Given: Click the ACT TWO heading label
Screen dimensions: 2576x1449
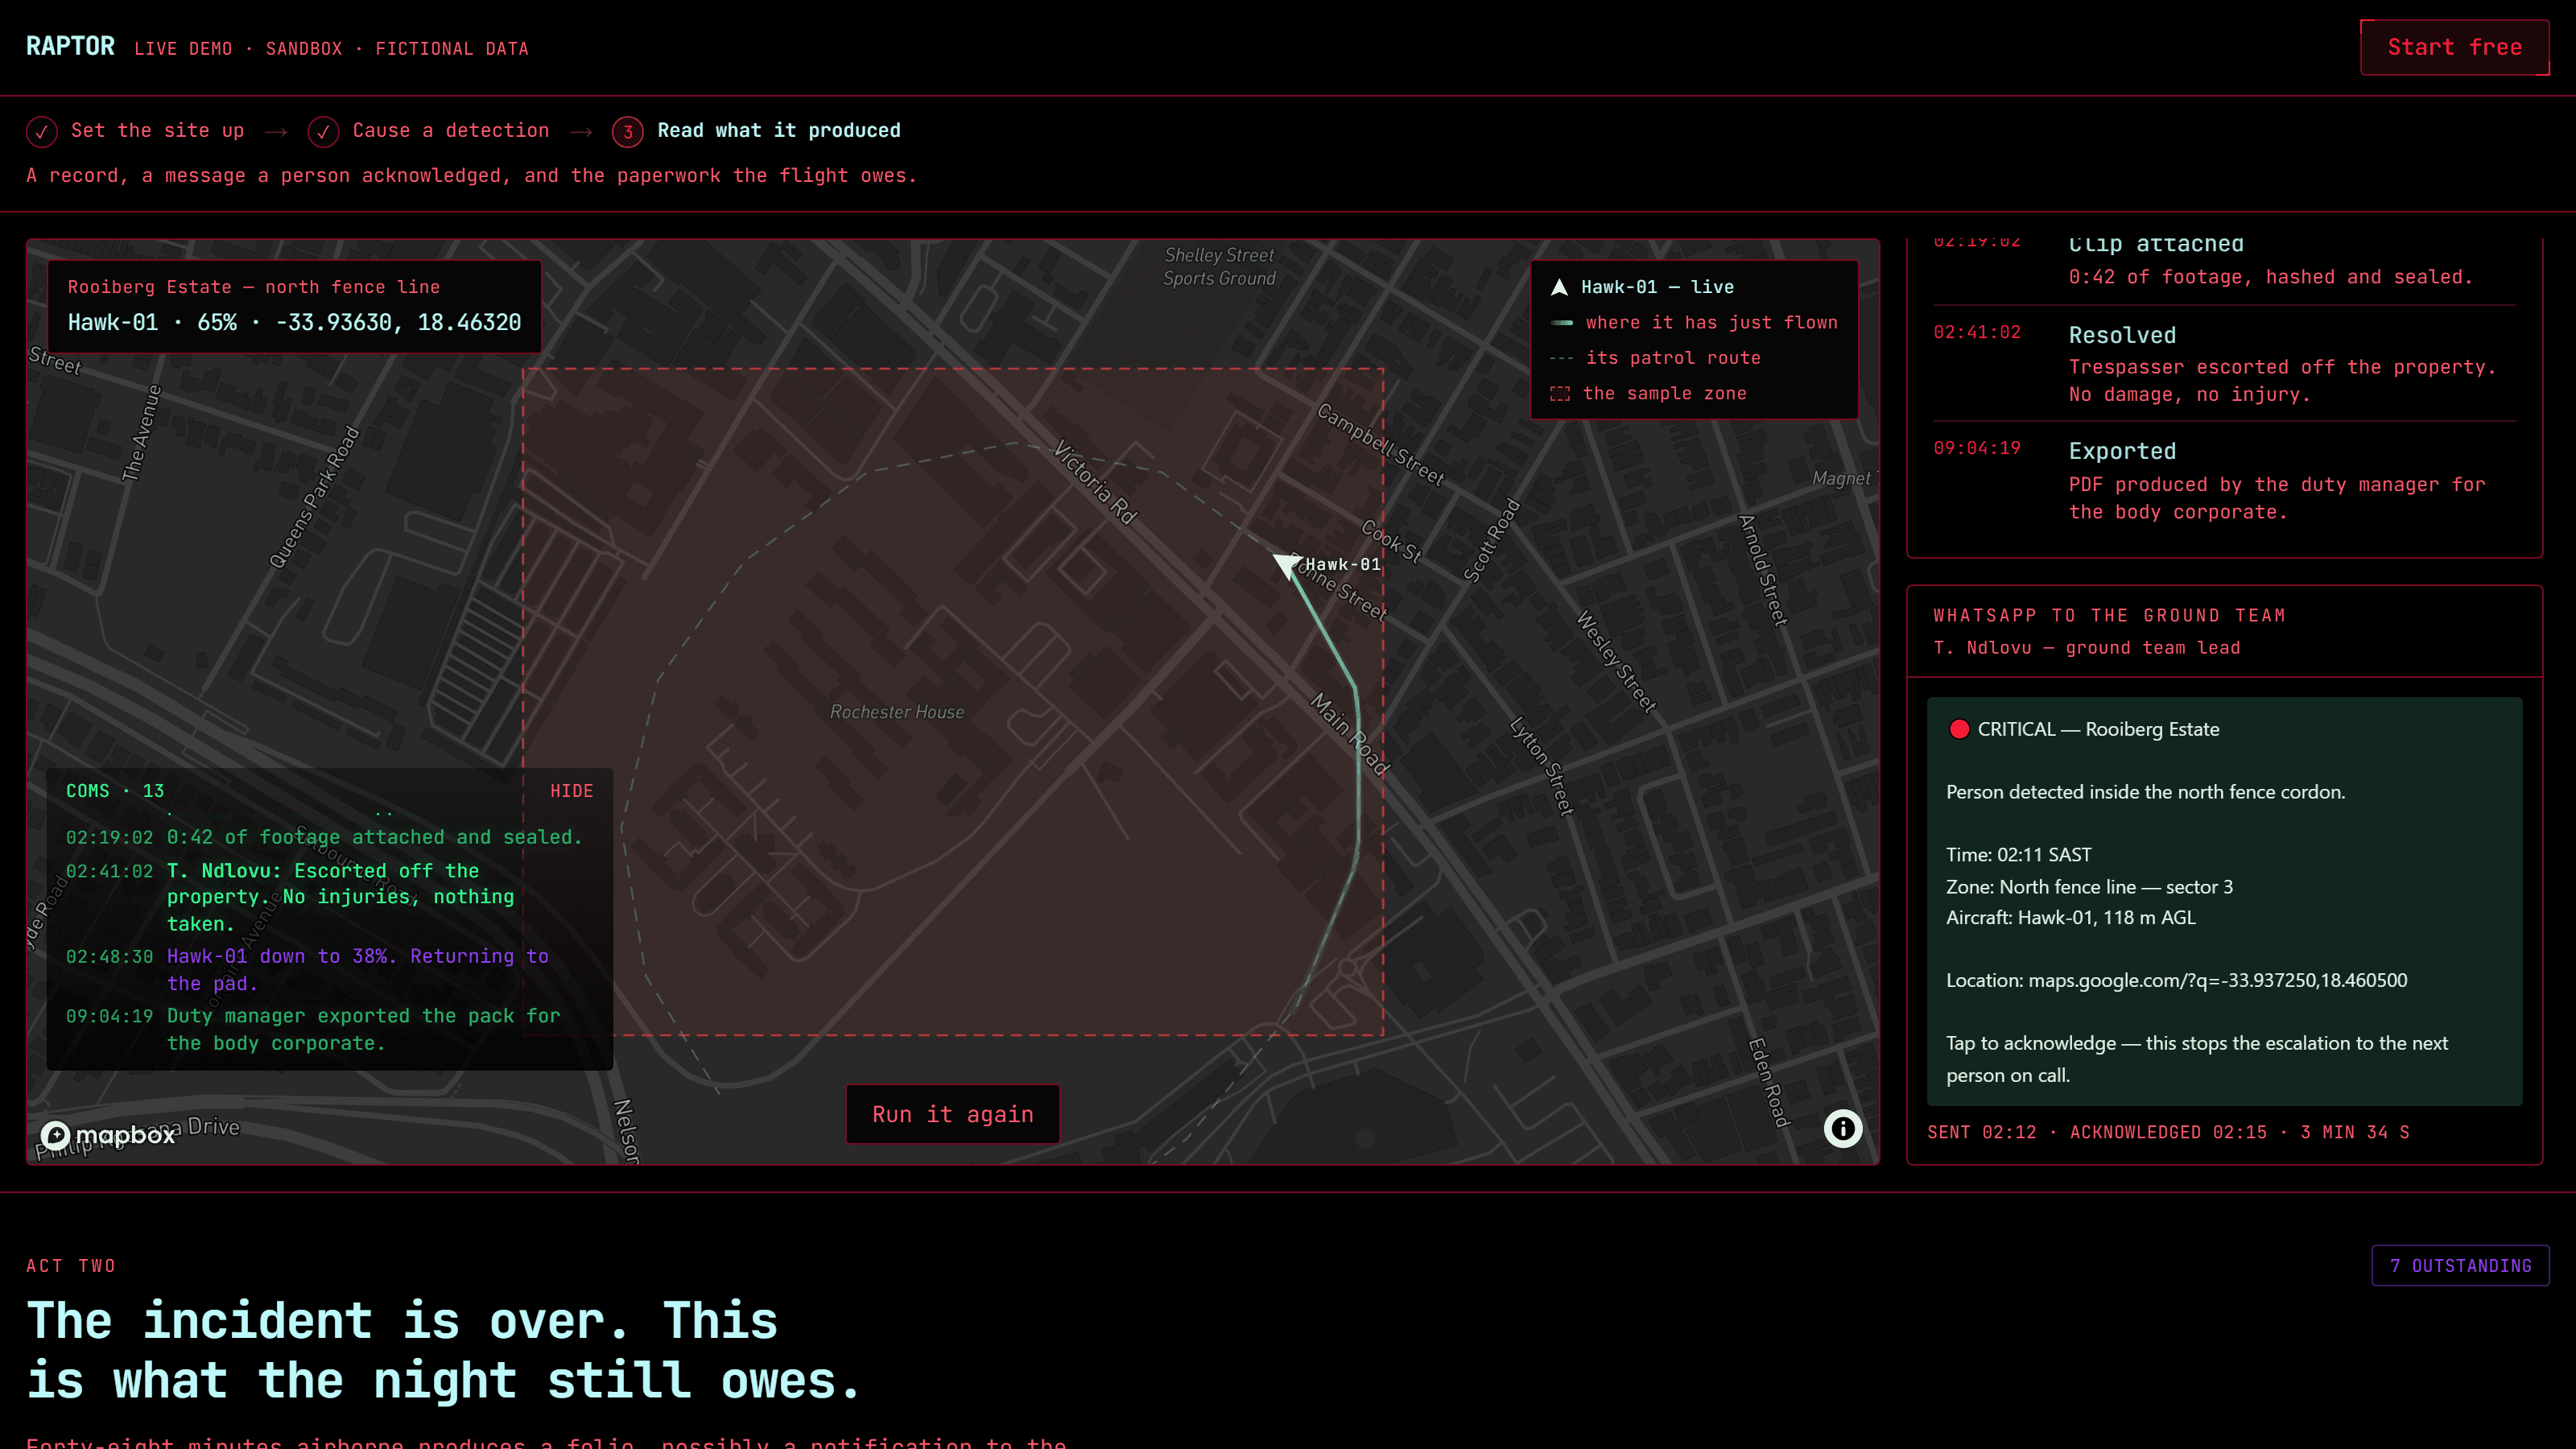Looking at the screenshot, I should point(71,1266).
